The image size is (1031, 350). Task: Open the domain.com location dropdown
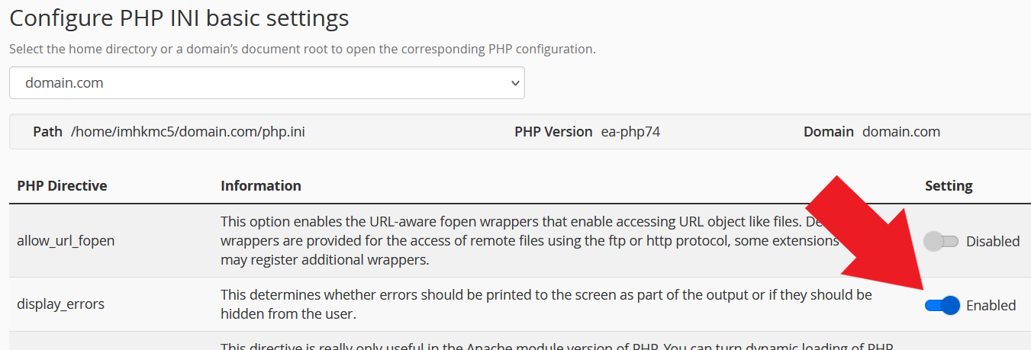pos(266,82)
